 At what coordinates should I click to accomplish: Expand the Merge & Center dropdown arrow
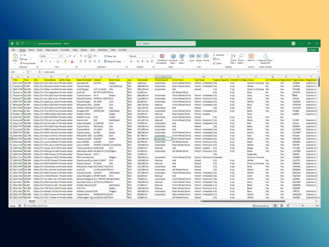click(124, 61)
